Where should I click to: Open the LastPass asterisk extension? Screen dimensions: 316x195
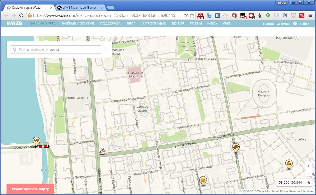pyautogui.click(x=252, y=16)
